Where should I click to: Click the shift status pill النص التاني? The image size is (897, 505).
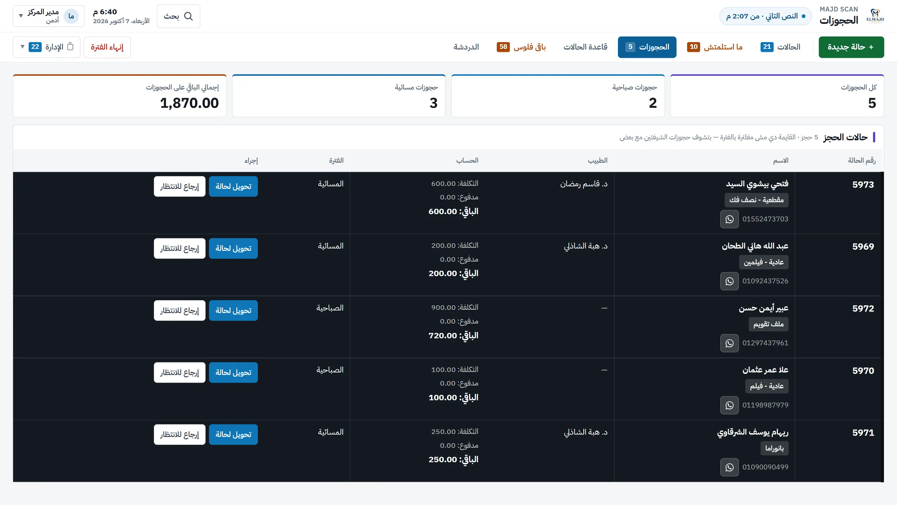(765, 16)
